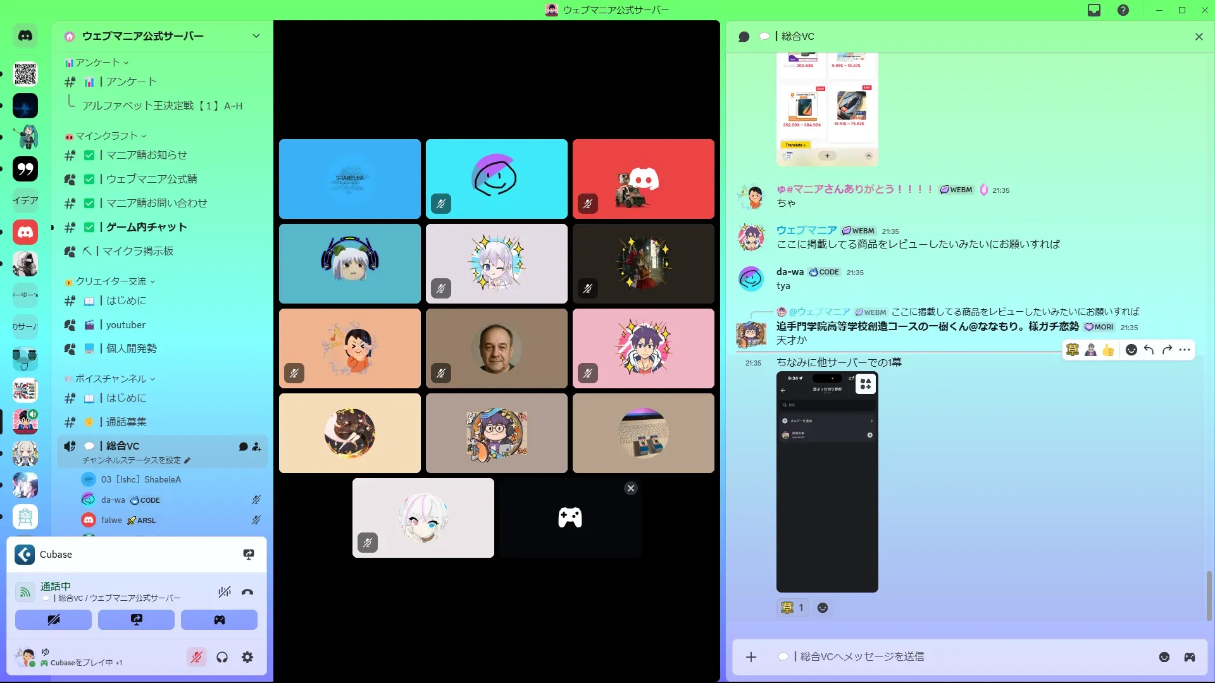Image resolution: width=1215 pixels, height=683 pixels.
Task: Open the help question mark icon
Action: pyautogui.click(x=1123, y=10)
